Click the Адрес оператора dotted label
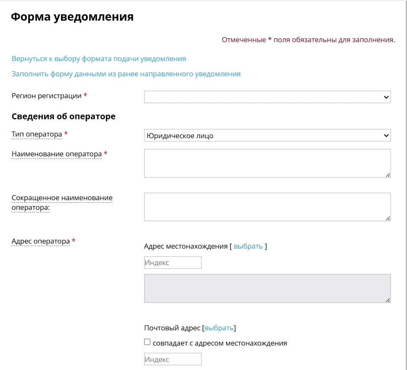Viewport: 407px width, 370px height. pyautogui.click(x=41, y=241)
